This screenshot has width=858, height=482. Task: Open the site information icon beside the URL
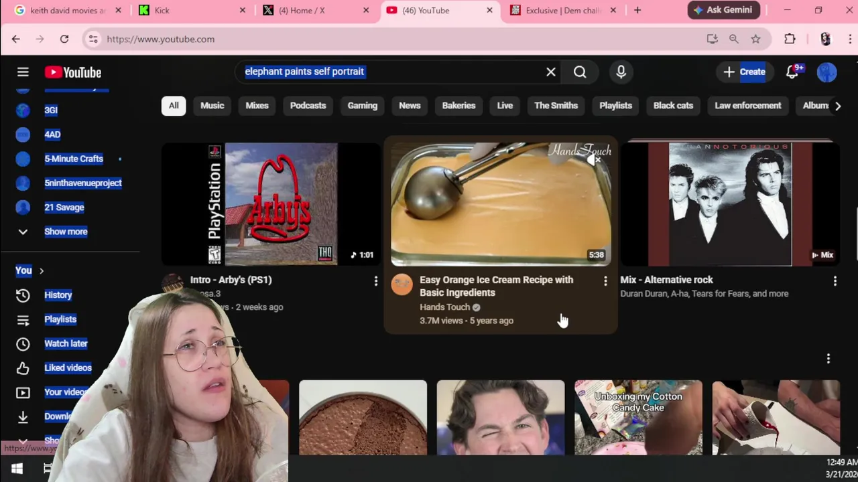coord(93,39)
